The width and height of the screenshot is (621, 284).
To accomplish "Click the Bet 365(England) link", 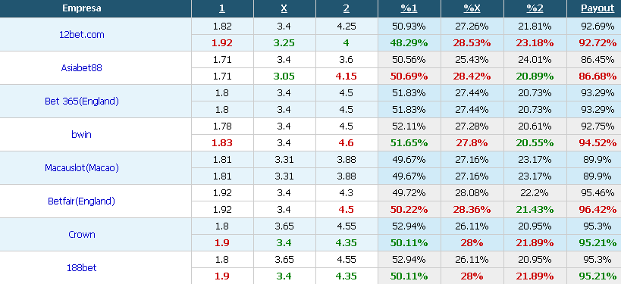I will point(82,101).
